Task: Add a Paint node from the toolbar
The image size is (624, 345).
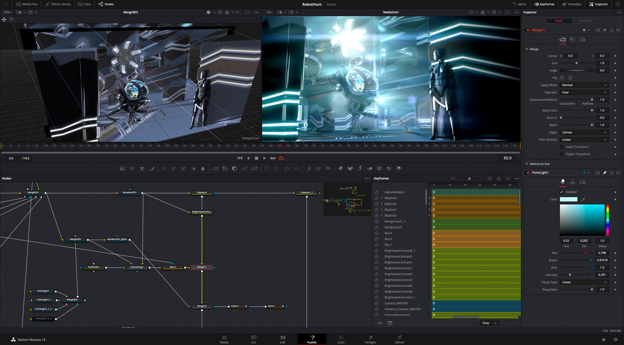Action: coord(152,168)
